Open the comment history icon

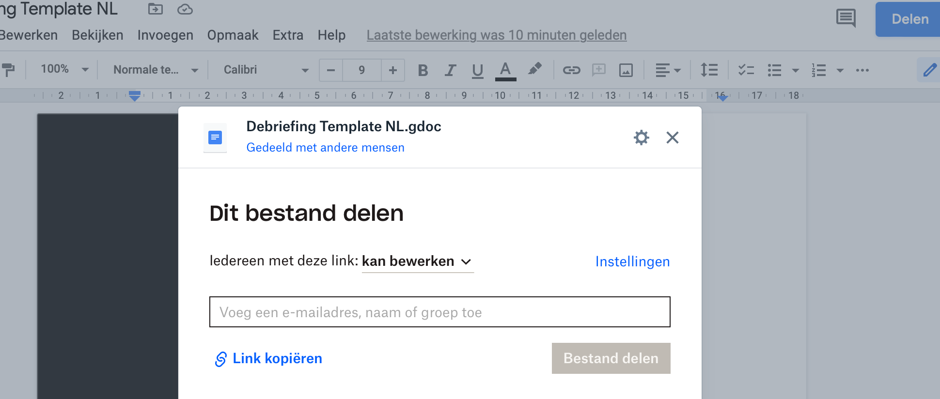(846, 18)
